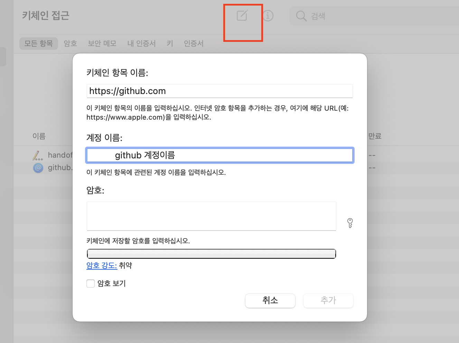Open the 암호 강도 link
This screenshot has width=459, height=343.
pos(102,266)
